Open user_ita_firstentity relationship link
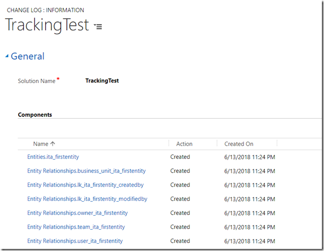 coord(75,241)
